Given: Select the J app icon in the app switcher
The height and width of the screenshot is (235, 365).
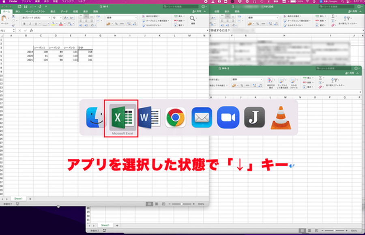Looking at the screenshot, I should [x=254, y=117].
